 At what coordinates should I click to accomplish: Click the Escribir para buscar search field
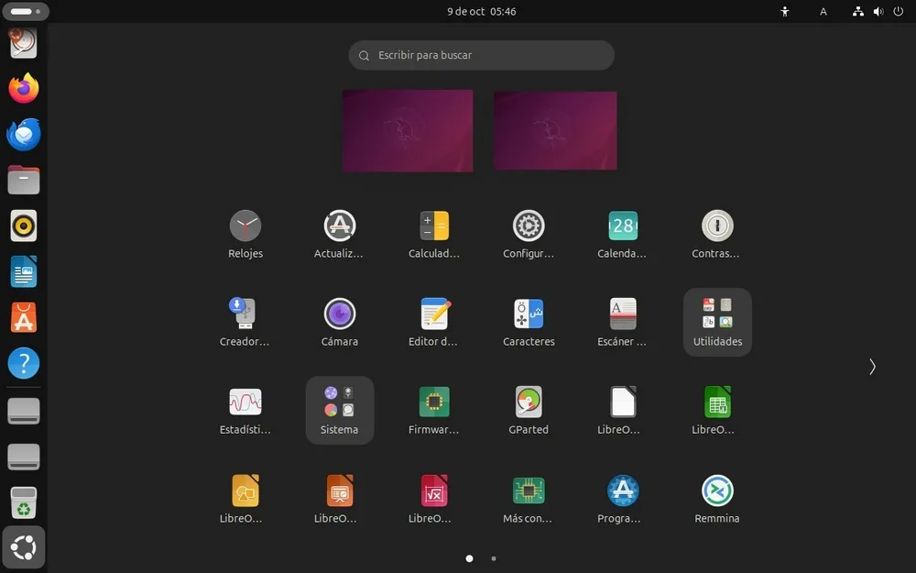(481, 55)
